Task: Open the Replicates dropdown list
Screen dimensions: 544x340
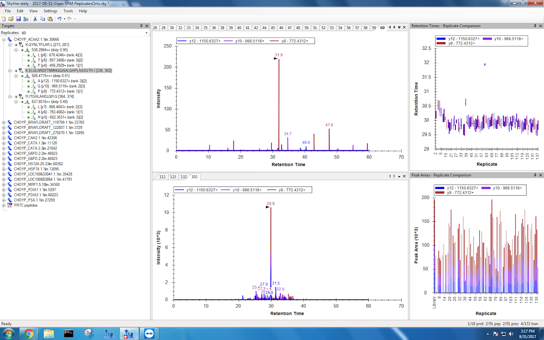Action: point(147,32)
